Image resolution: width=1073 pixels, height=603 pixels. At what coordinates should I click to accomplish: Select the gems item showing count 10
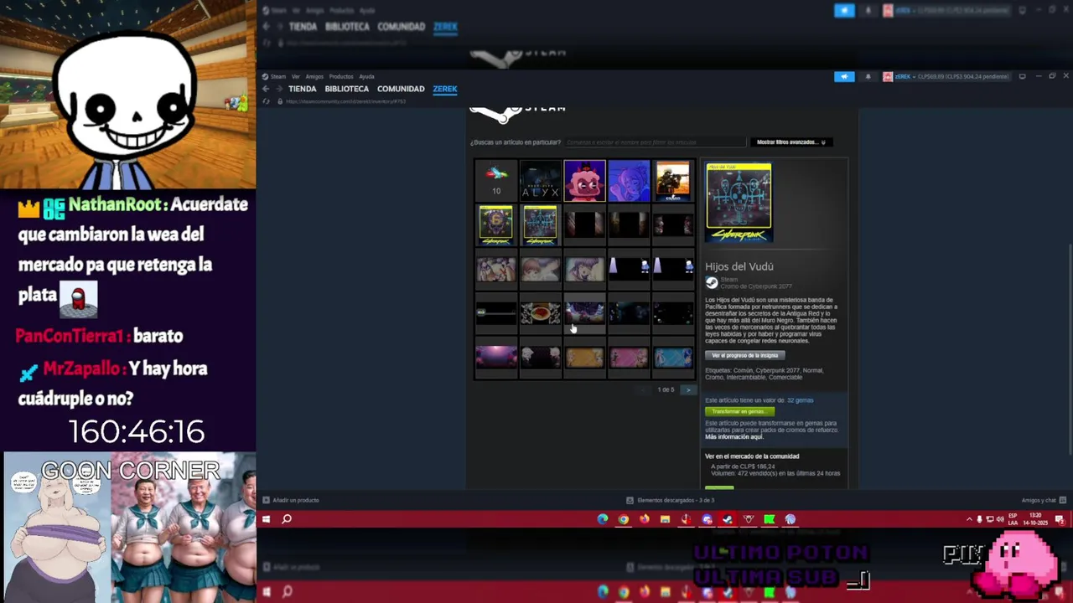click(x=496, y=181)
